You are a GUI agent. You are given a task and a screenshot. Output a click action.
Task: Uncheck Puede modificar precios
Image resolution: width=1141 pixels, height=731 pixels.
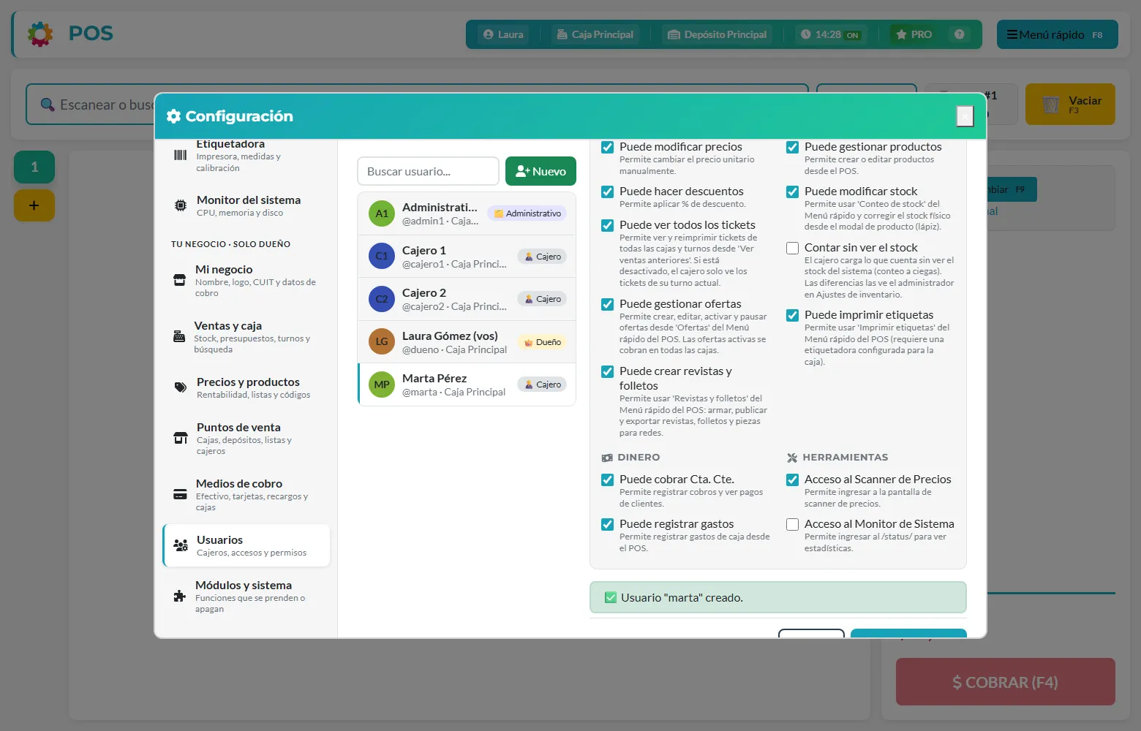coord(607,147)
